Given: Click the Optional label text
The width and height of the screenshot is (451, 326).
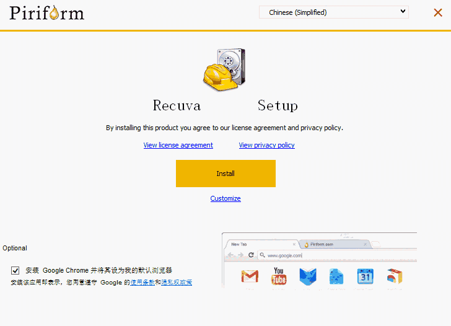Looking at the screenshot, I should click(15, 248).
